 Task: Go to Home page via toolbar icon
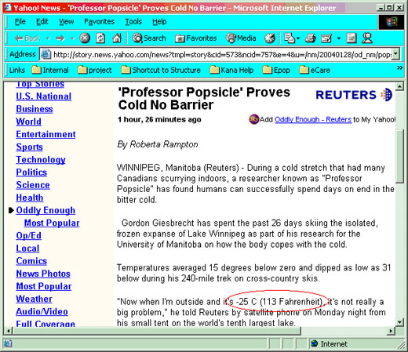(x=117, y=38)
